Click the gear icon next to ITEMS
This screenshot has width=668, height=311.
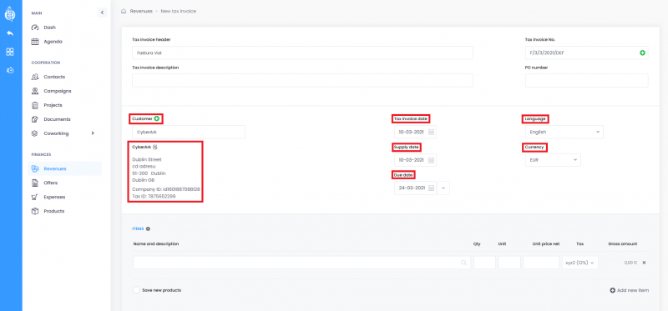click(148, 229)
